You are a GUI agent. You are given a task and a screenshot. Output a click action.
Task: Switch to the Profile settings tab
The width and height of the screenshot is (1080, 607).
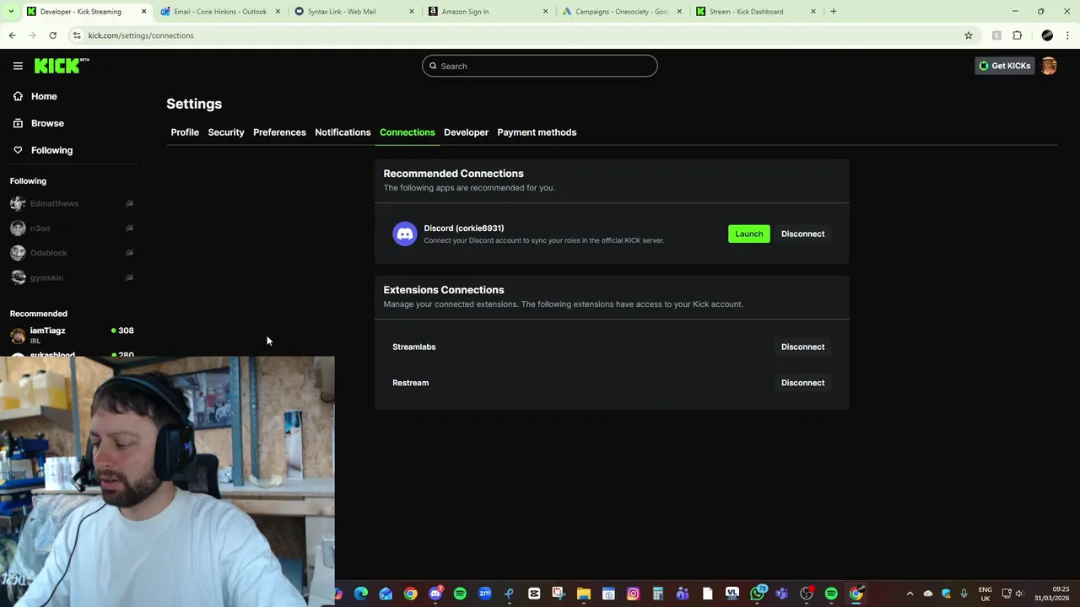click(185, 132)
